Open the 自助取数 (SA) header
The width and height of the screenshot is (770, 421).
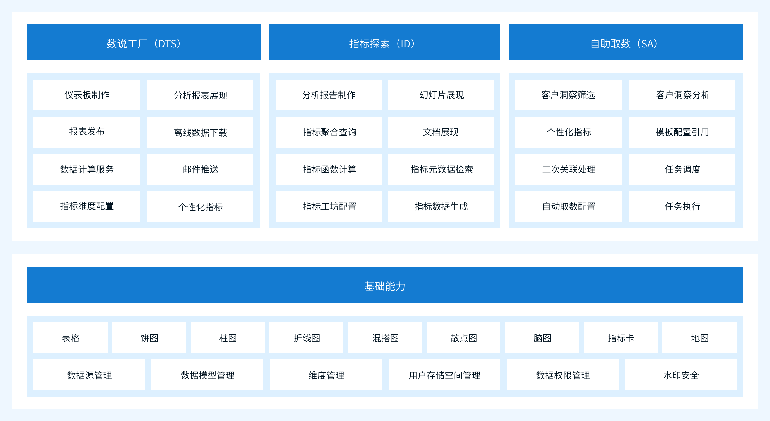point(626,43)
